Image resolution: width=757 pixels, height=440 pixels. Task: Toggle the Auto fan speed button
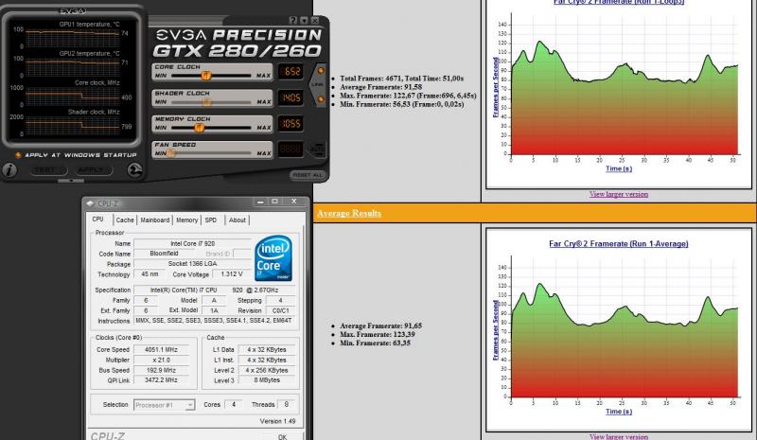(x=318, y=149)
